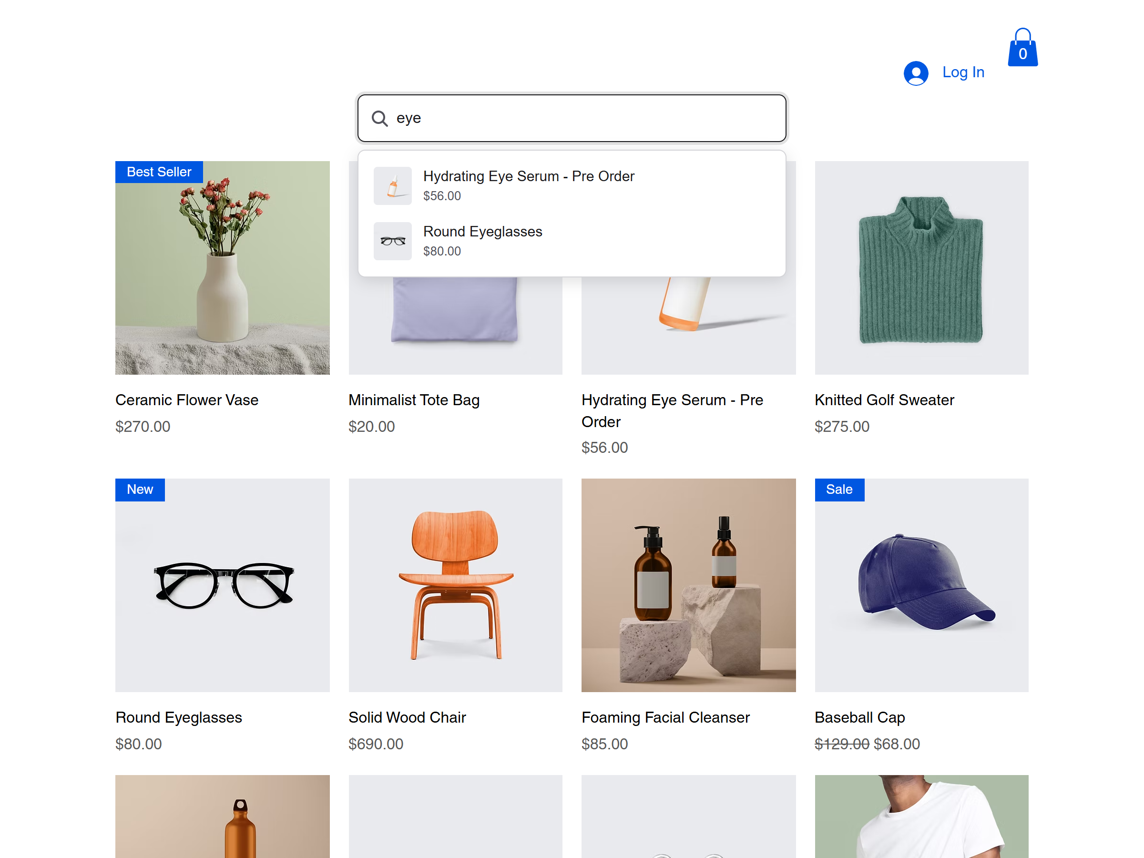Click the user avatar icon
The height and width of the screenshot is (858, 1144).
pyautogui.click(x=915, y=73)
